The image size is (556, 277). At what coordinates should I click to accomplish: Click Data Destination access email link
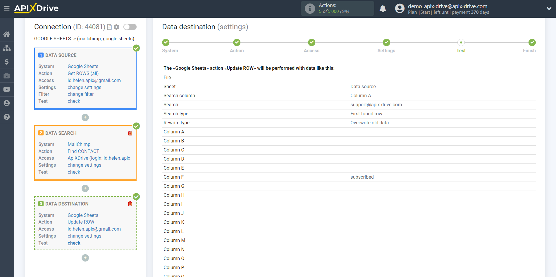click(94, 229)
